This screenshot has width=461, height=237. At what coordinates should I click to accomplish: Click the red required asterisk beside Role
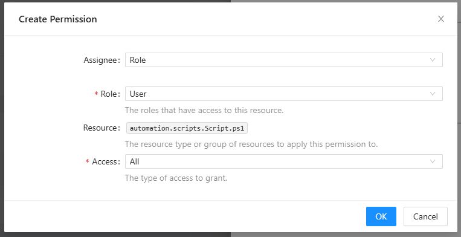click(x=96, y=94)
